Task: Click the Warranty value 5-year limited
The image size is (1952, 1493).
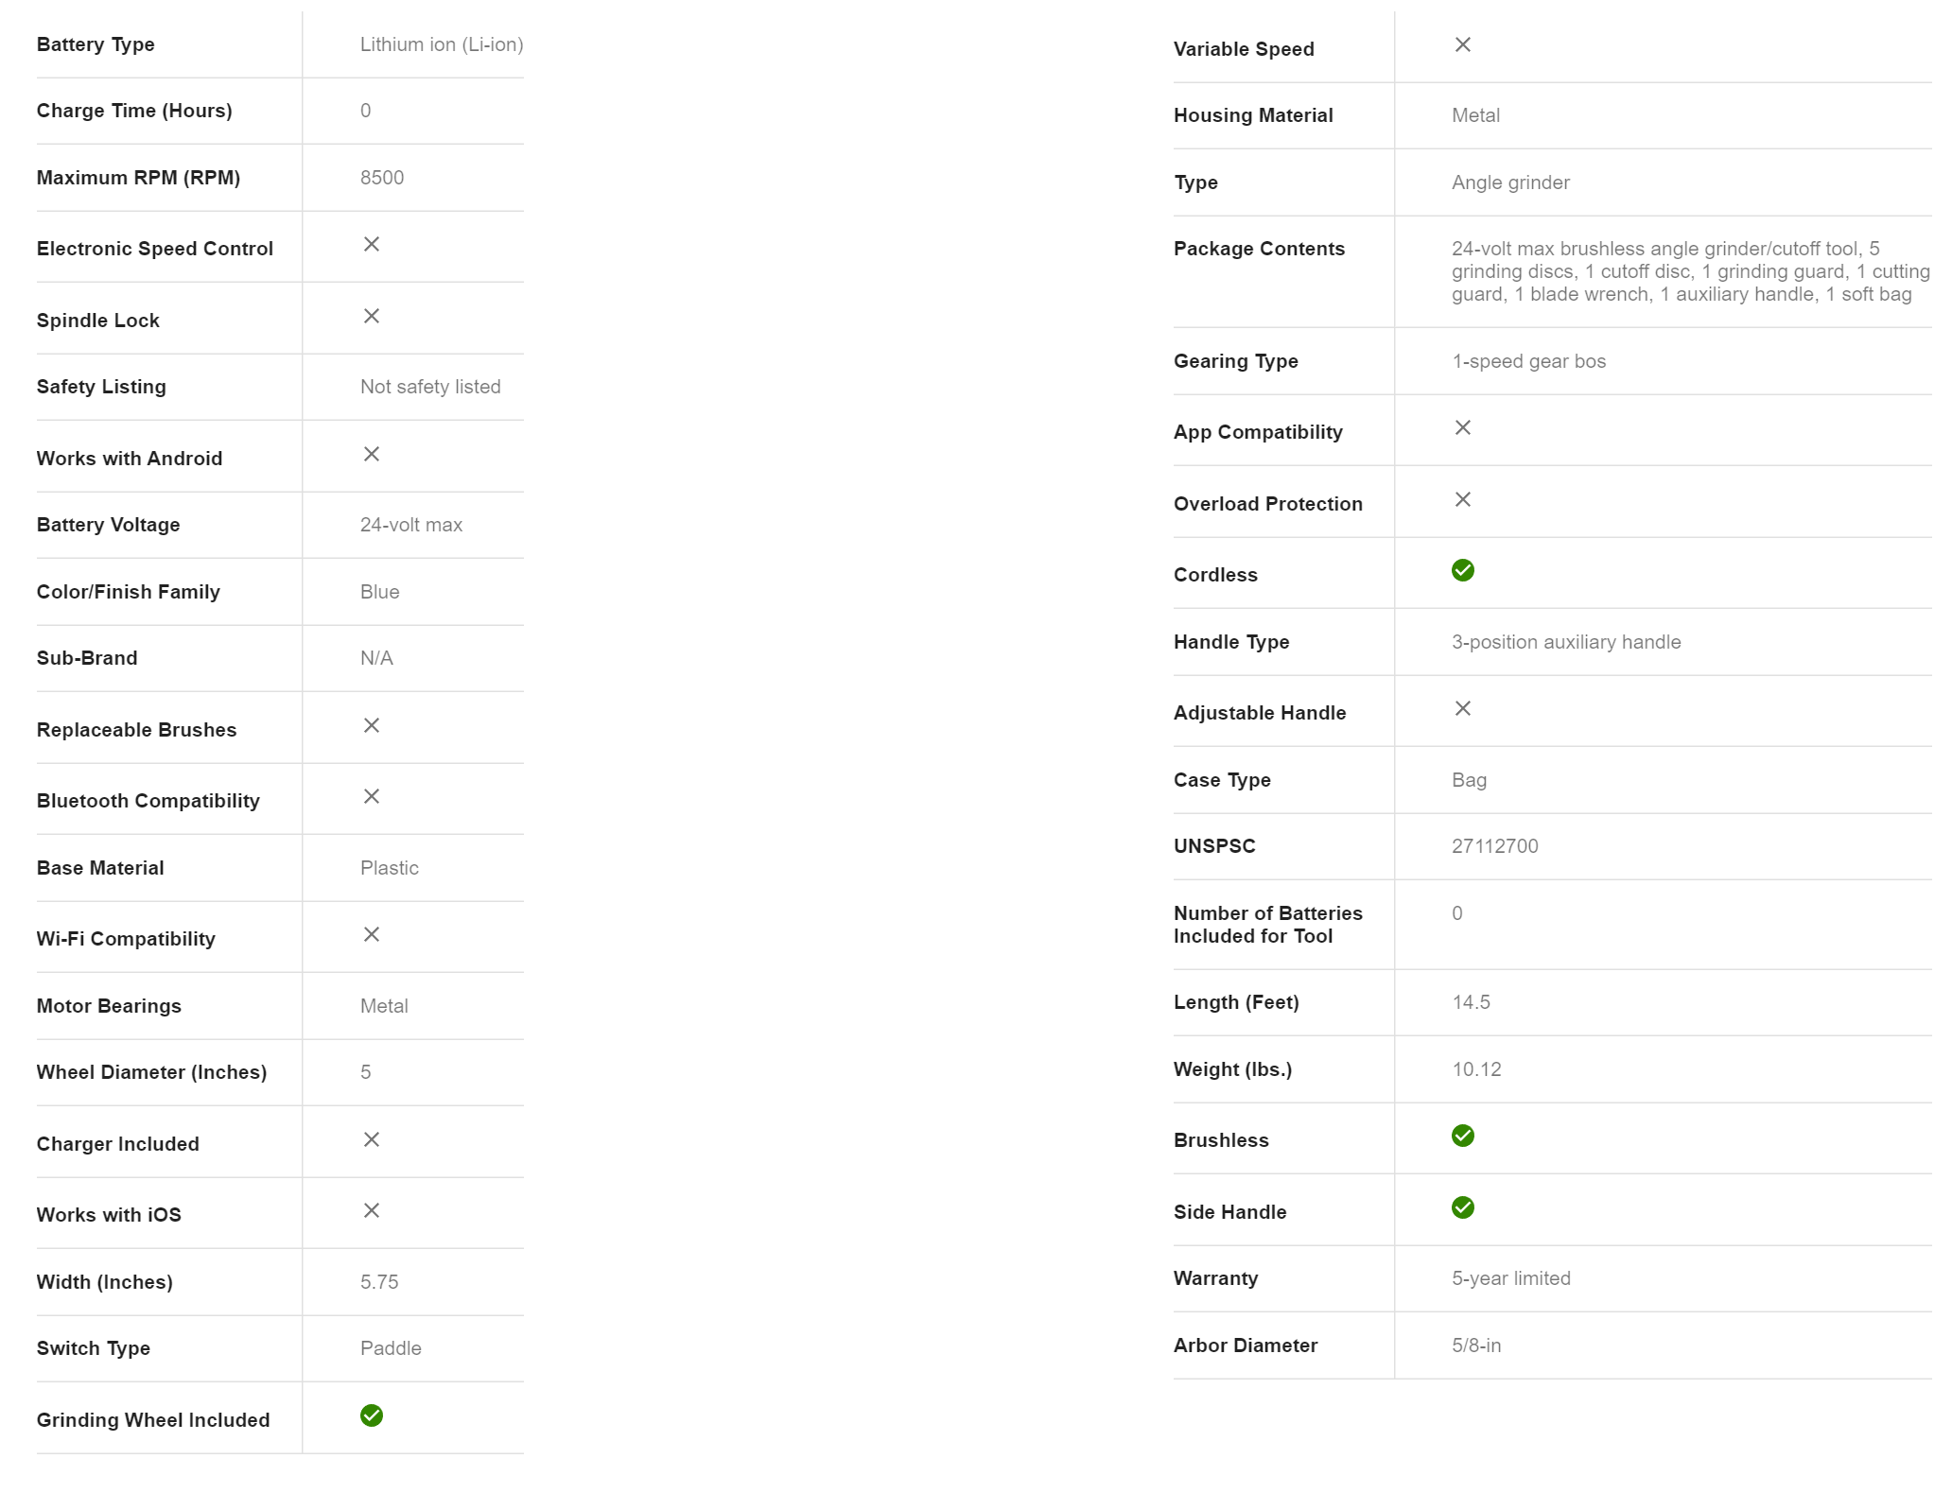Action: [x=1510, y=1278]
